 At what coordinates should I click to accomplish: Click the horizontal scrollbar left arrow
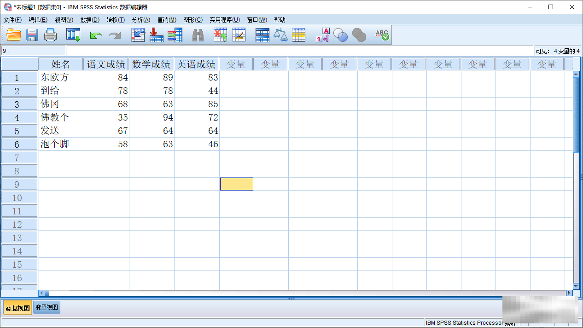pos(41,293)
